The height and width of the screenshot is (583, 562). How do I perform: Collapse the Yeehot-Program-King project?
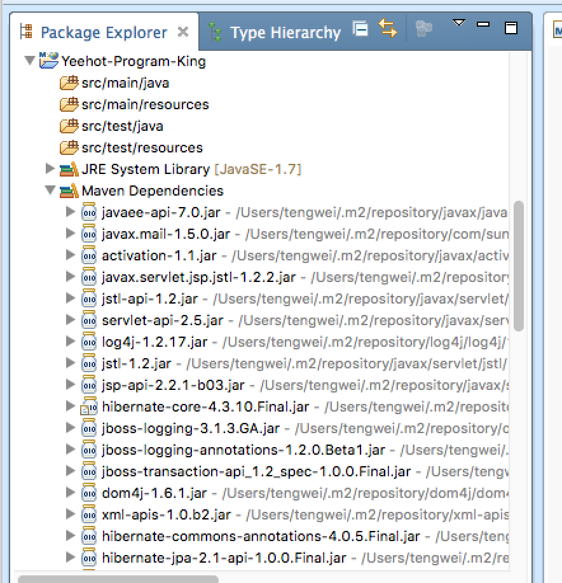click(x=29, y=60)
